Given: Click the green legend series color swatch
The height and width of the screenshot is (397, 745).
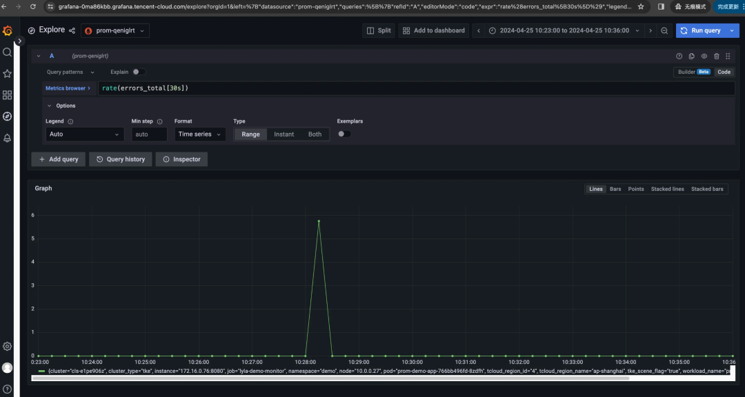Looking at the screenshot, I should [42, 371].
